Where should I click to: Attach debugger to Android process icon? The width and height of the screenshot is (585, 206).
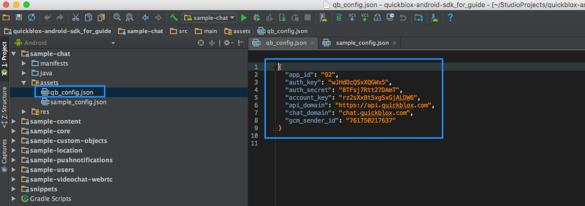click(x=282, y=17)
